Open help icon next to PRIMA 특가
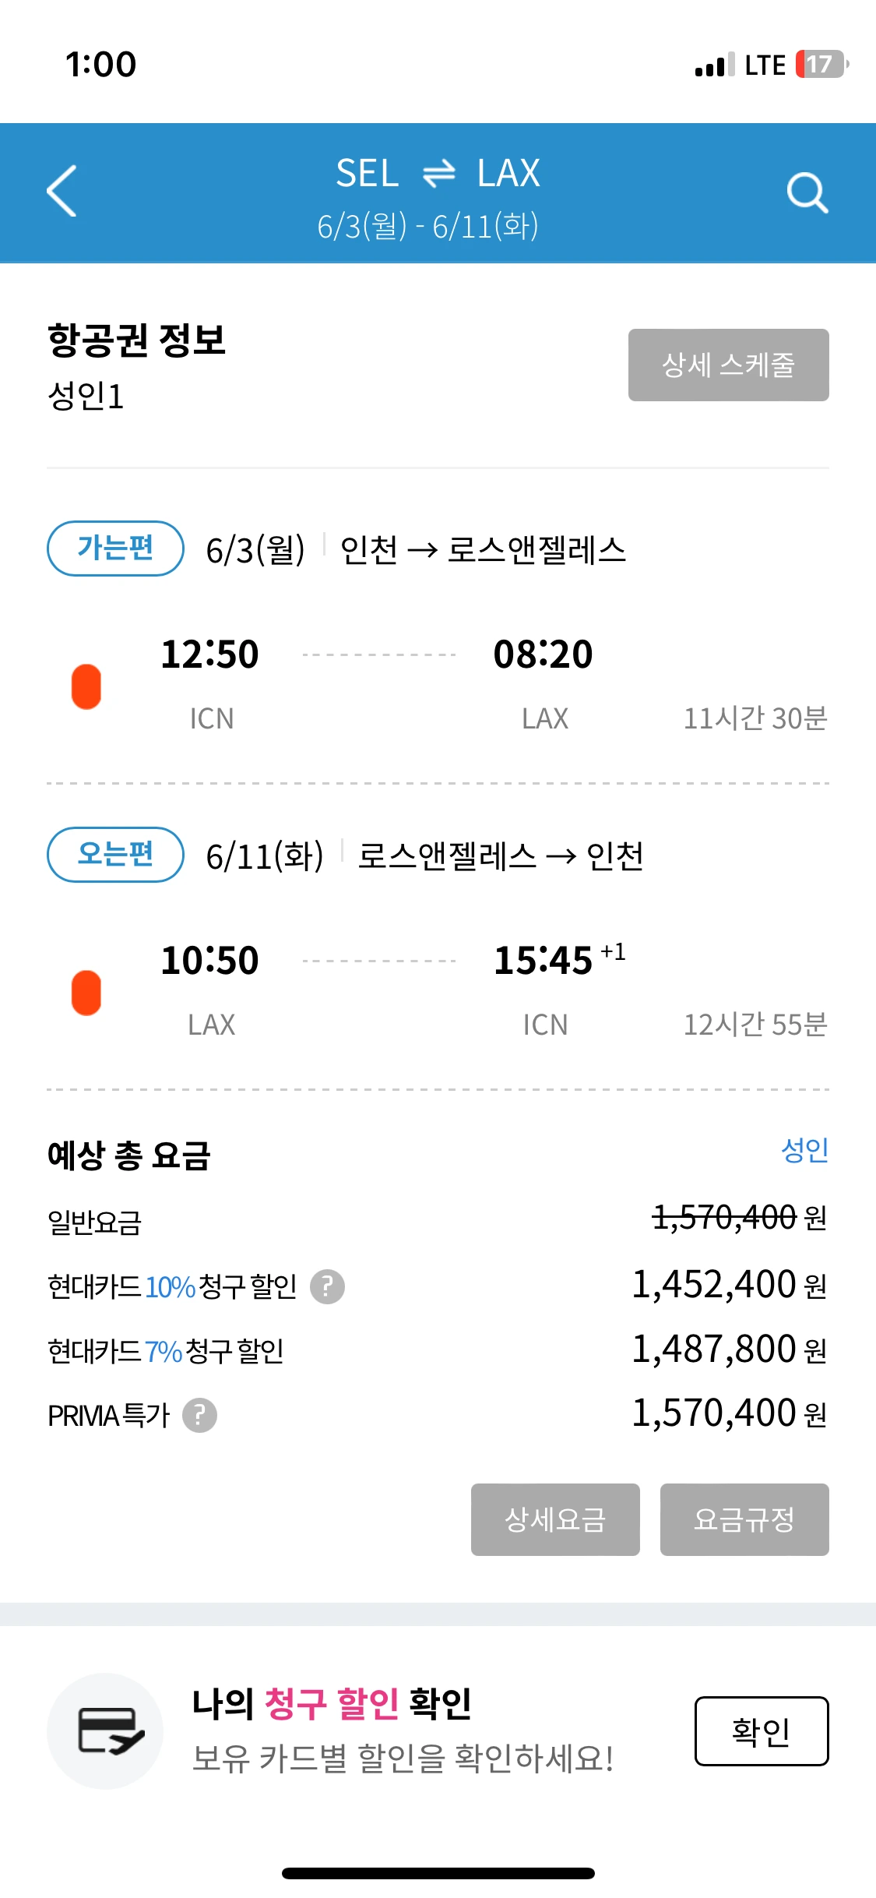This screenshot has width=876, height=1898. tap(199, 1415)
